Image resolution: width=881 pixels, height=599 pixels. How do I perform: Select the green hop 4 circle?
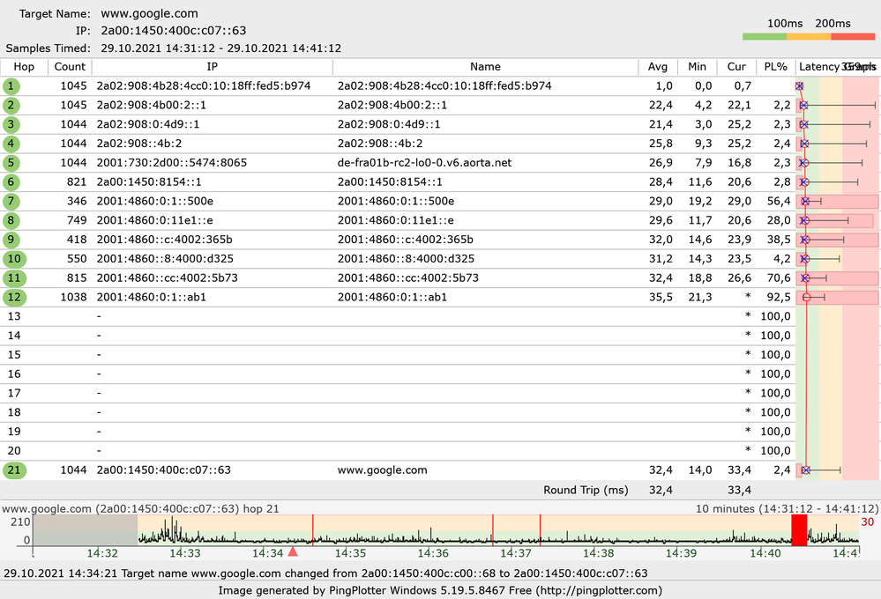11,144
